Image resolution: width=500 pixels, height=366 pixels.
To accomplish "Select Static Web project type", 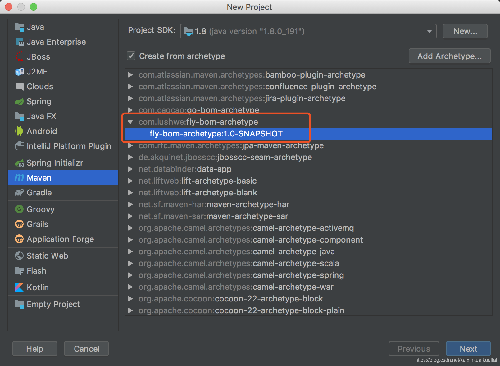I will tap(63, 256).
